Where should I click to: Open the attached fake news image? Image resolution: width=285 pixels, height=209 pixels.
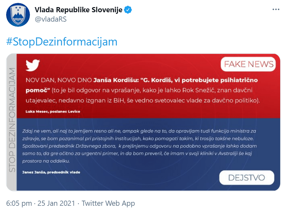point(142,123)
